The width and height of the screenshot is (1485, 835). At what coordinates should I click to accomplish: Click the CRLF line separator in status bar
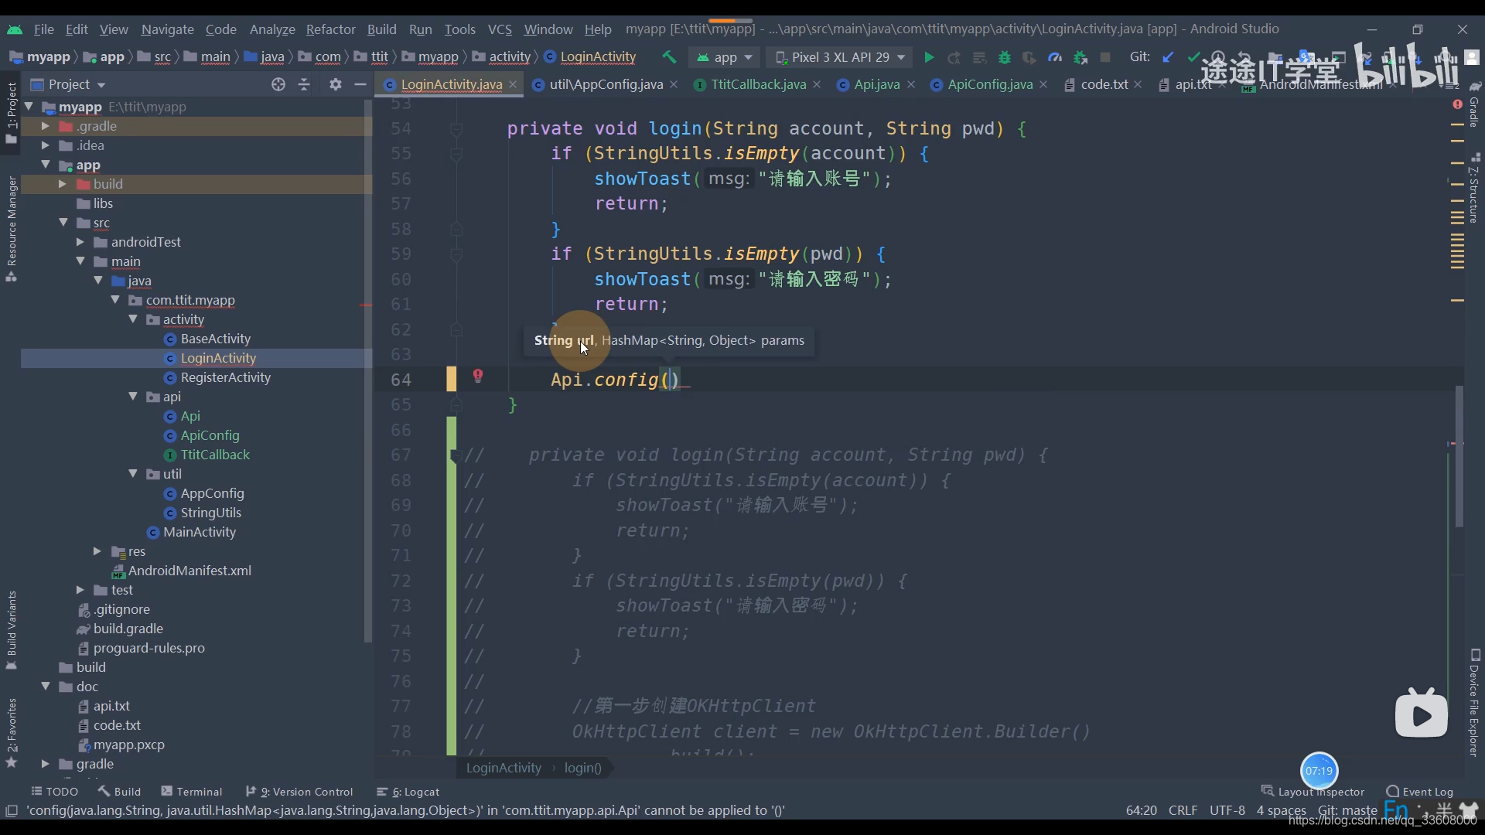point(1183,810)
